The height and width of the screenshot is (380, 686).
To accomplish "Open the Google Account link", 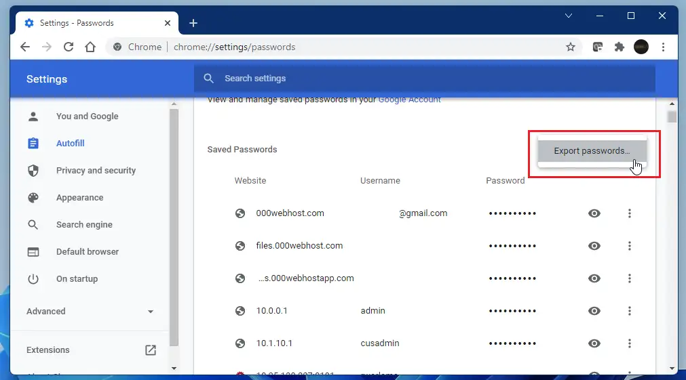I will coord(409,100).
